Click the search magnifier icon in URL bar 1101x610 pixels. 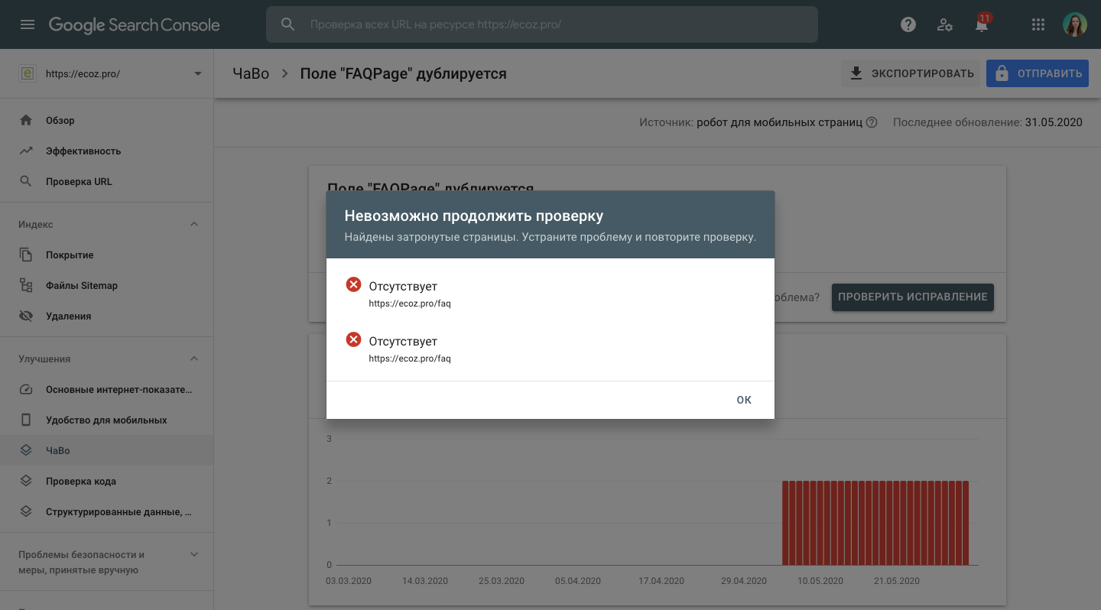pyautogui.click(x=288, y=24)
